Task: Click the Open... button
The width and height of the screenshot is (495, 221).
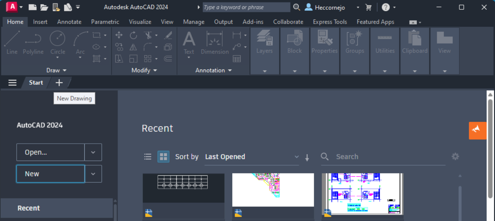Action: [50, 152]
